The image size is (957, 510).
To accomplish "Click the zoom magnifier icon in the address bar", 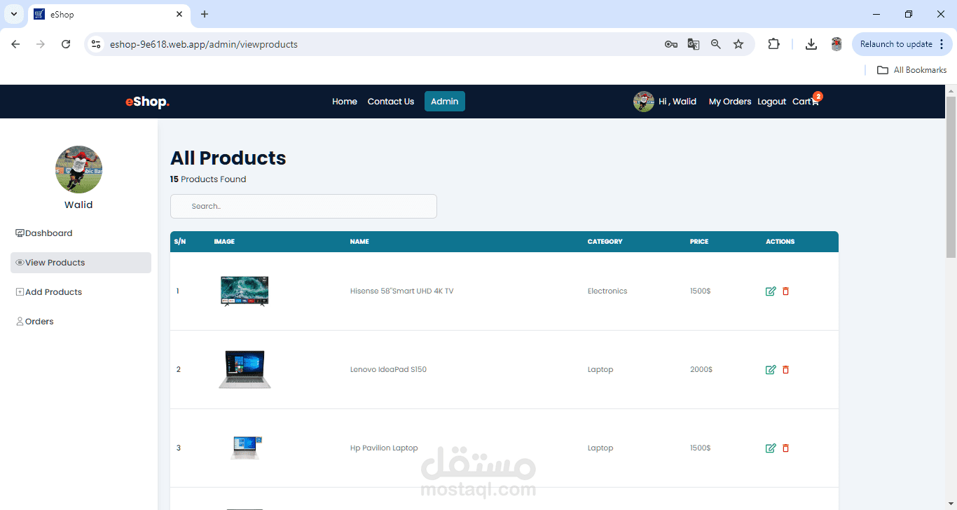I will [716, 44].
